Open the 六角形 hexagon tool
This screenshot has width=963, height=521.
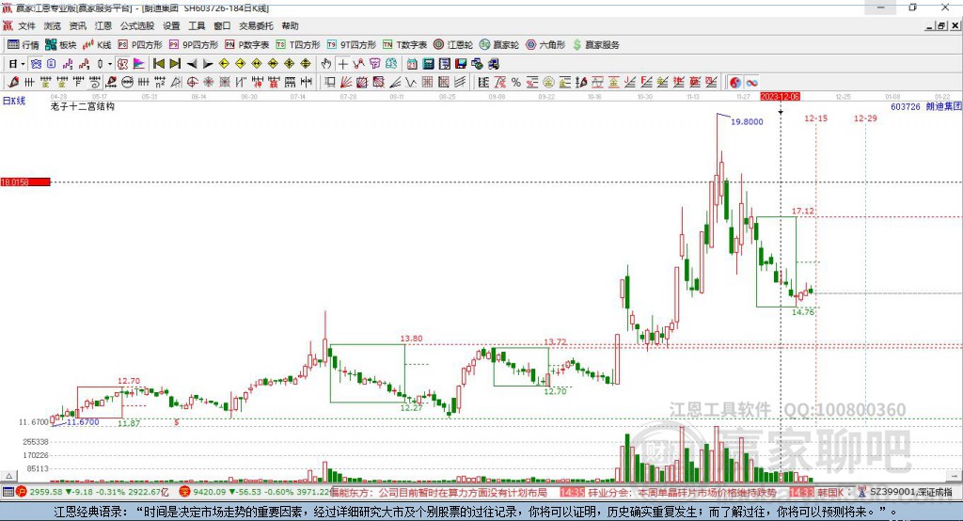coord(545,45)
